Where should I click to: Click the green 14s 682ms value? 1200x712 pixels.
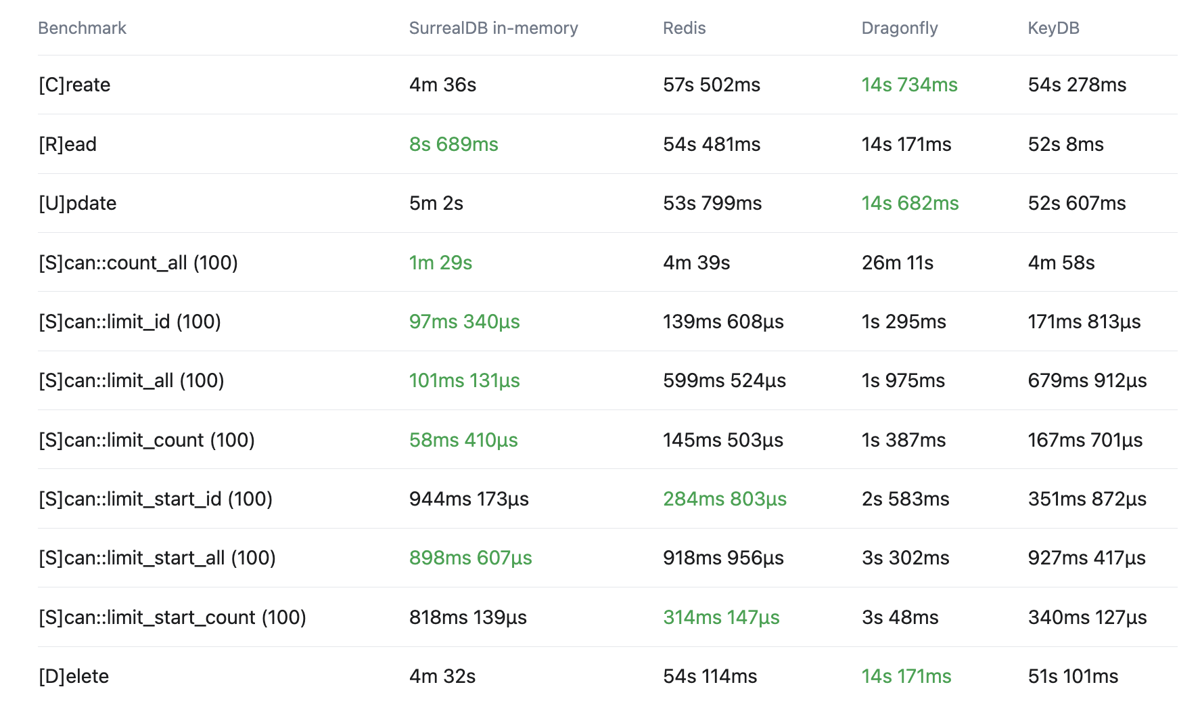[910, 203]
